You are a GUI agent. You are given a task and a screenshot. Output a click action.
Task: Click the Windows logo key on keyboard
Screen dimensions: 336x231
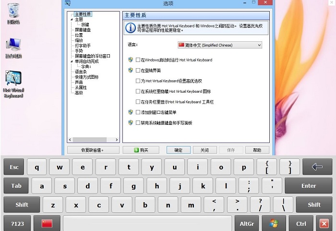pos(274,223)
